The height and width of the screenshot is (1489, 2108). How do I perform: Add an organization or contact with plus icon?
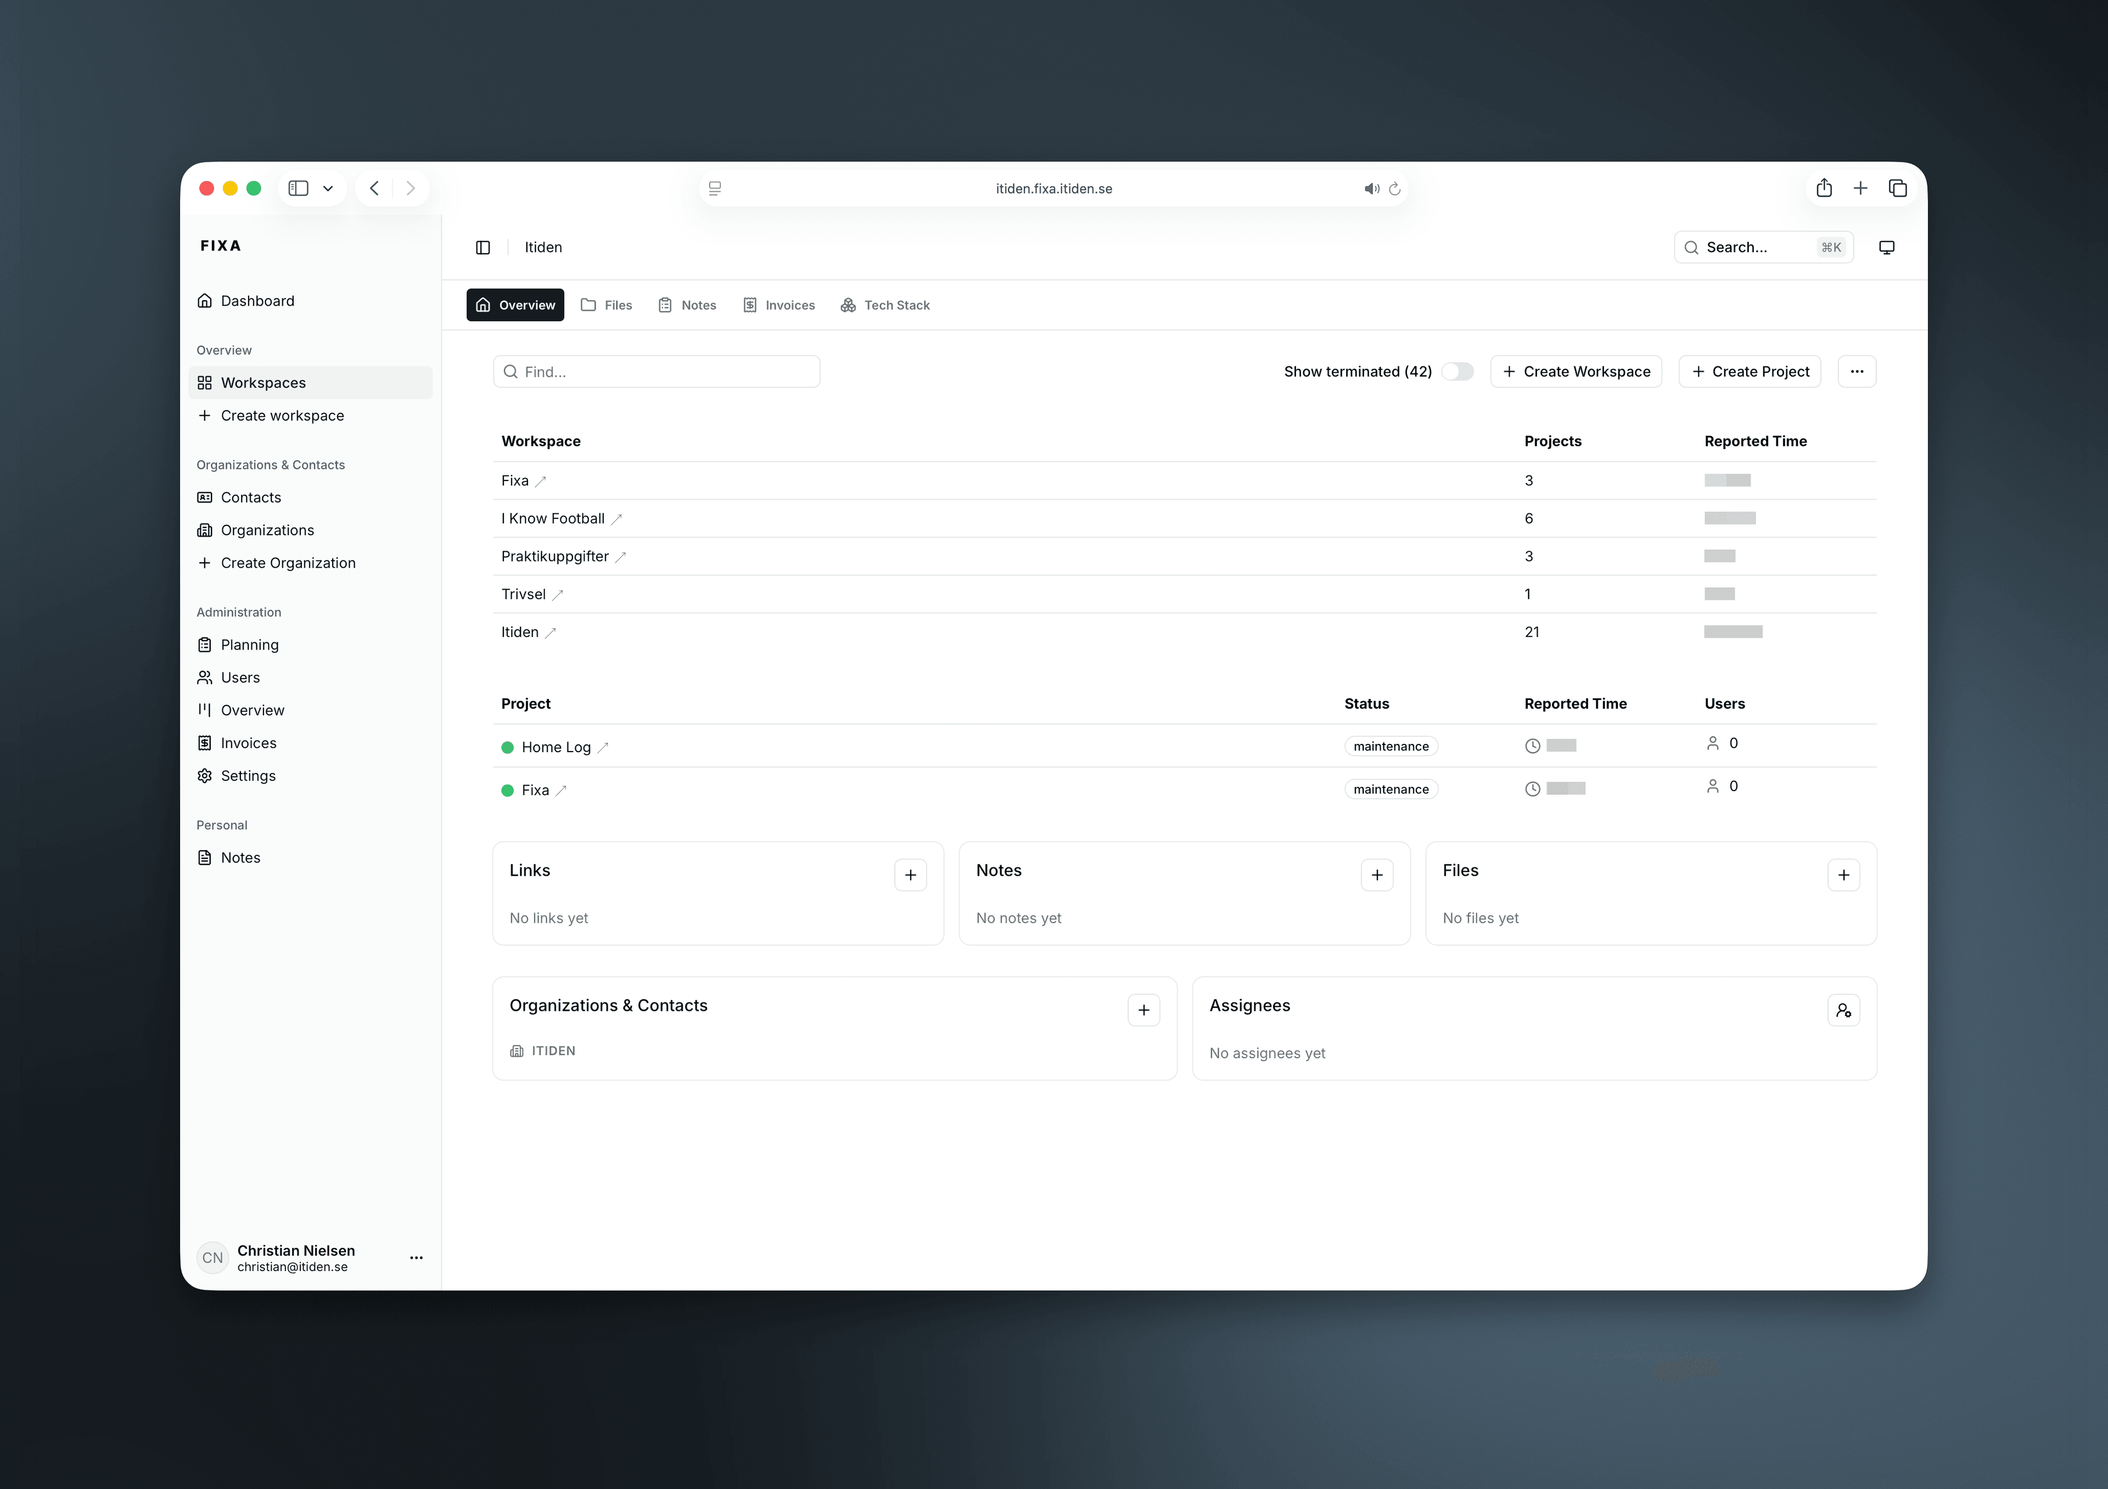[x=1144, y=1010]
